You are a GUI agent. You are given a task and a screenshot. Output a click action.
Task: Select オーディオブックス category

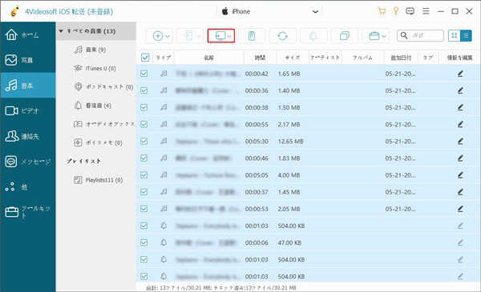pyautogui.click(x=104, y=124)
